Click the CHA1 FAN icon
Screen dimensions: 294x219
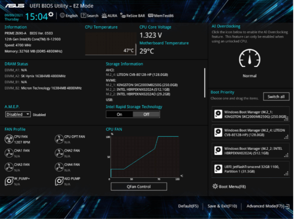9,153
